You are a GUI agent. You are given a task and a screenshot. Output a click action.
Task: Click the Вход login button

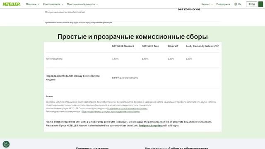[x=251, y=4]
